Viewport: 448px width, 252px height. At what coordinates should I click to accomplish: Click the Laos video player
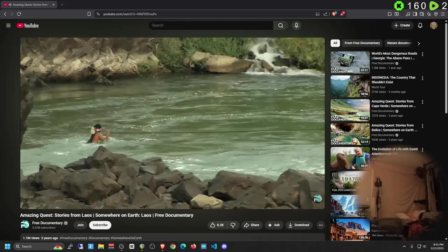(172, 123)
